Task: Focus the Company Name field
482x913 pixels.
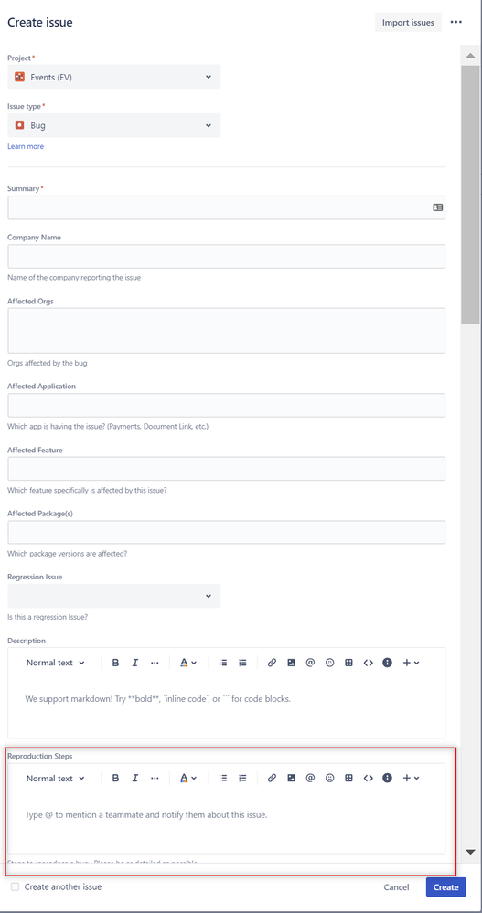Action: pos(227,256)
